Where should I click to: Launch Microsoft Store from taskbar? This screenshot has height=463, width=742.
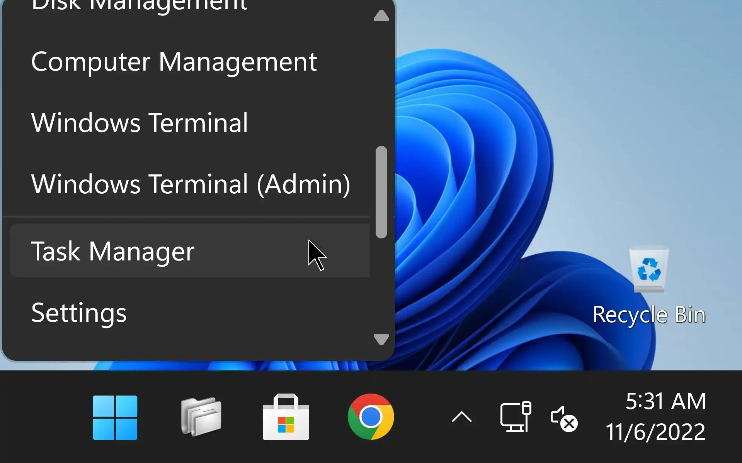[x=286, y=417]
